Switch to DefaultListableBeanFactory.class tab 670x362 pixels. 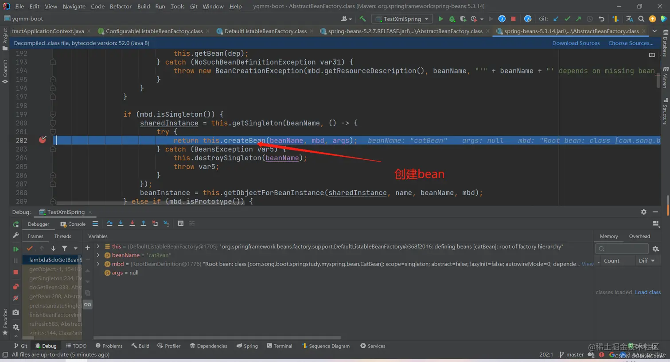click(x=265, y=31)
